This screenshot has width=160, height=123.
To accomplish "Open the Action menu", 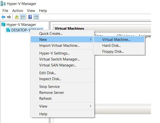I will pos(17,10).
